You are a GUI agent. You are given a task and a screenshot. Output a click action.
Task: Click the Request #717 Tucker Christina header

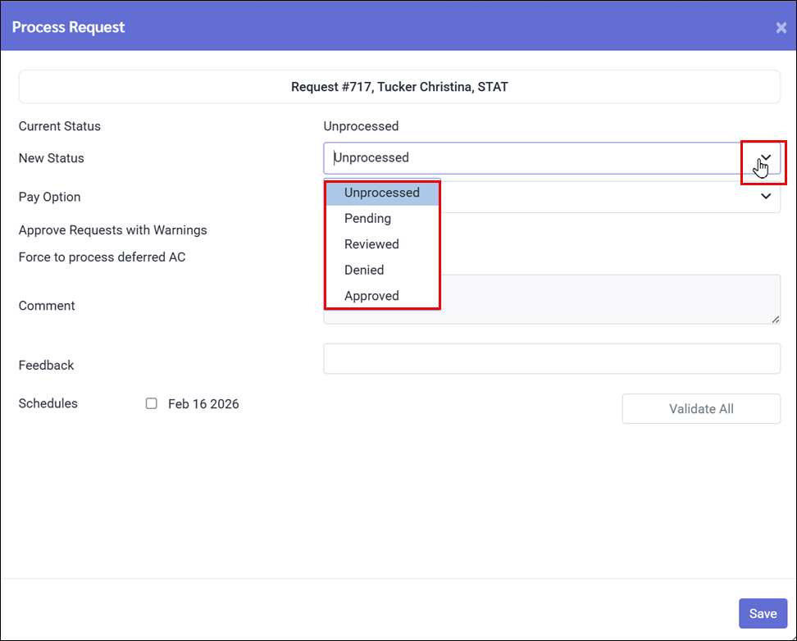point(399,86)
